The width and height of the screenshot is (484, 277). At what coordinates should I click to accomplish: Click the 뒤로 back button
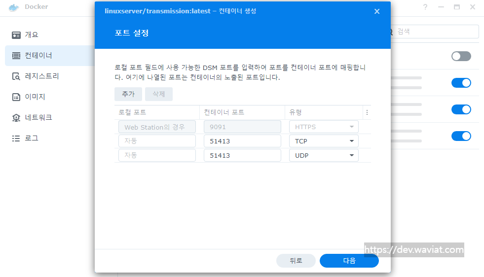[296, 261]
